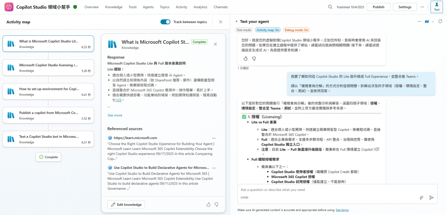This screenshot has width=447, height=215.
Task: Click books icon on 'Test a Copilot Studio bot' node
Action: point(11,139)
